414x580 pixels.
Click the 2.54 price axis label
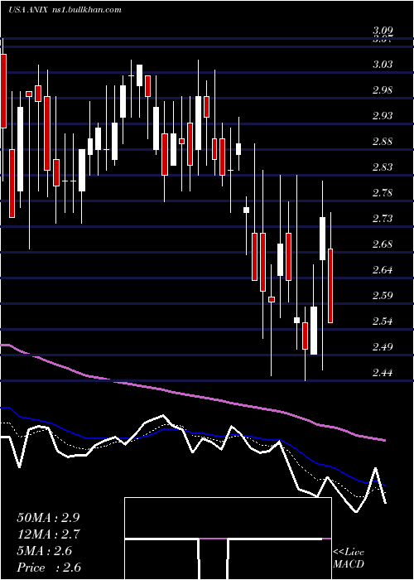click(x=383, y=321)
